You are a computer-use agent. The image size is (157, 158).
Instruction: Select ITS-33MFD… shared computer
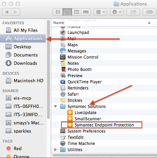click(23, 114)
